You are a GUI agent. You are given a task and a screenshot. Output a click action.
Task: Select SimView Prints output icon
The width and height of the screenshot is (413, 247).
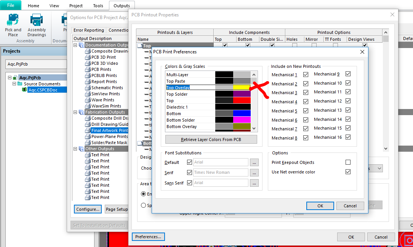(x=88, y=94)
